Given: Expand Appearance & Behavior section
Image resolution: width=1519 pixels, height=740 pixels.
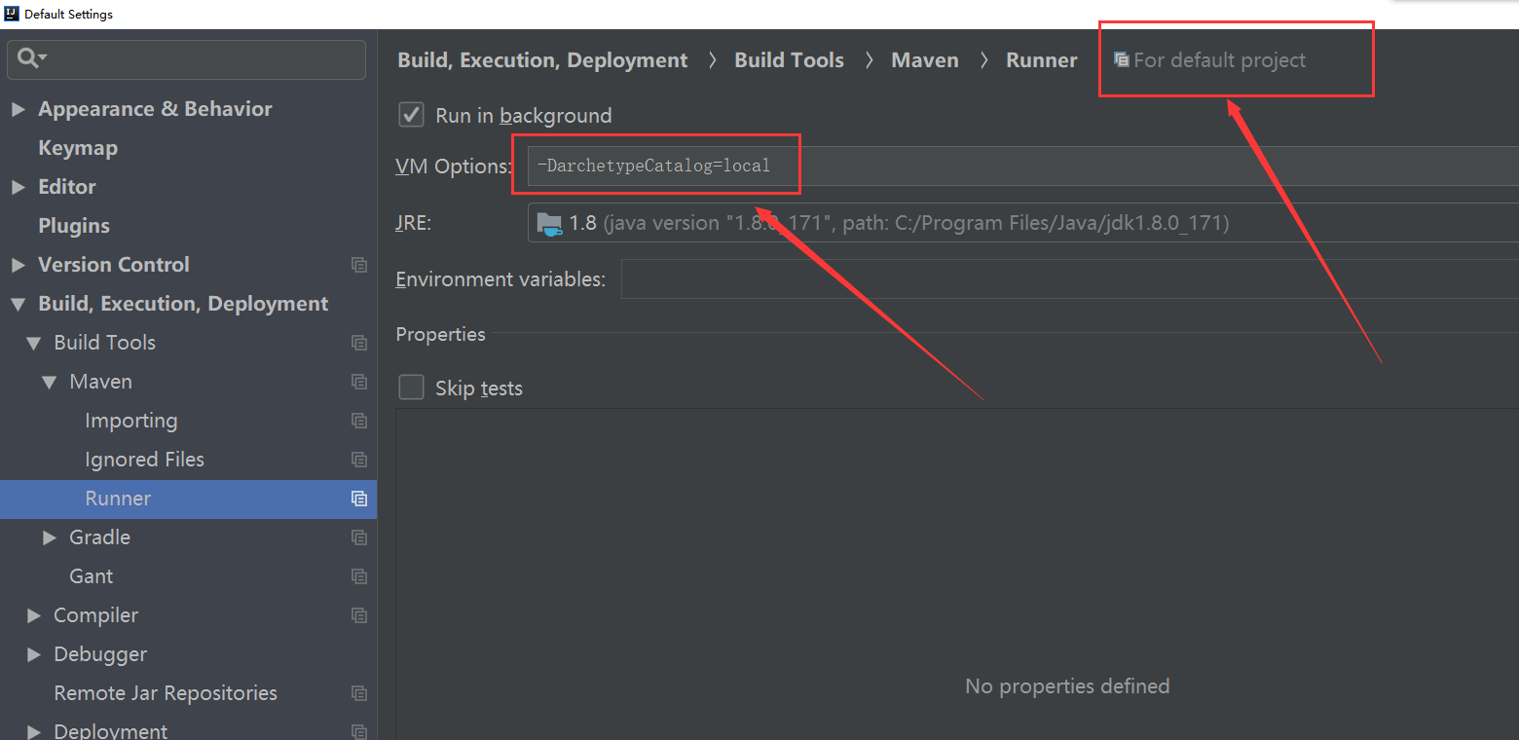Looking at the screenshot, I should 19,109.
